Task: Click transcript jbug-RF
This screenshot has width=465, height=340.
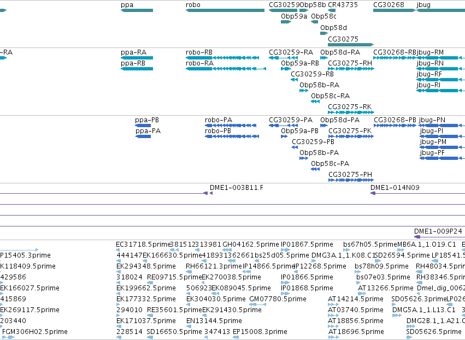Action: (x=440, y=80)
